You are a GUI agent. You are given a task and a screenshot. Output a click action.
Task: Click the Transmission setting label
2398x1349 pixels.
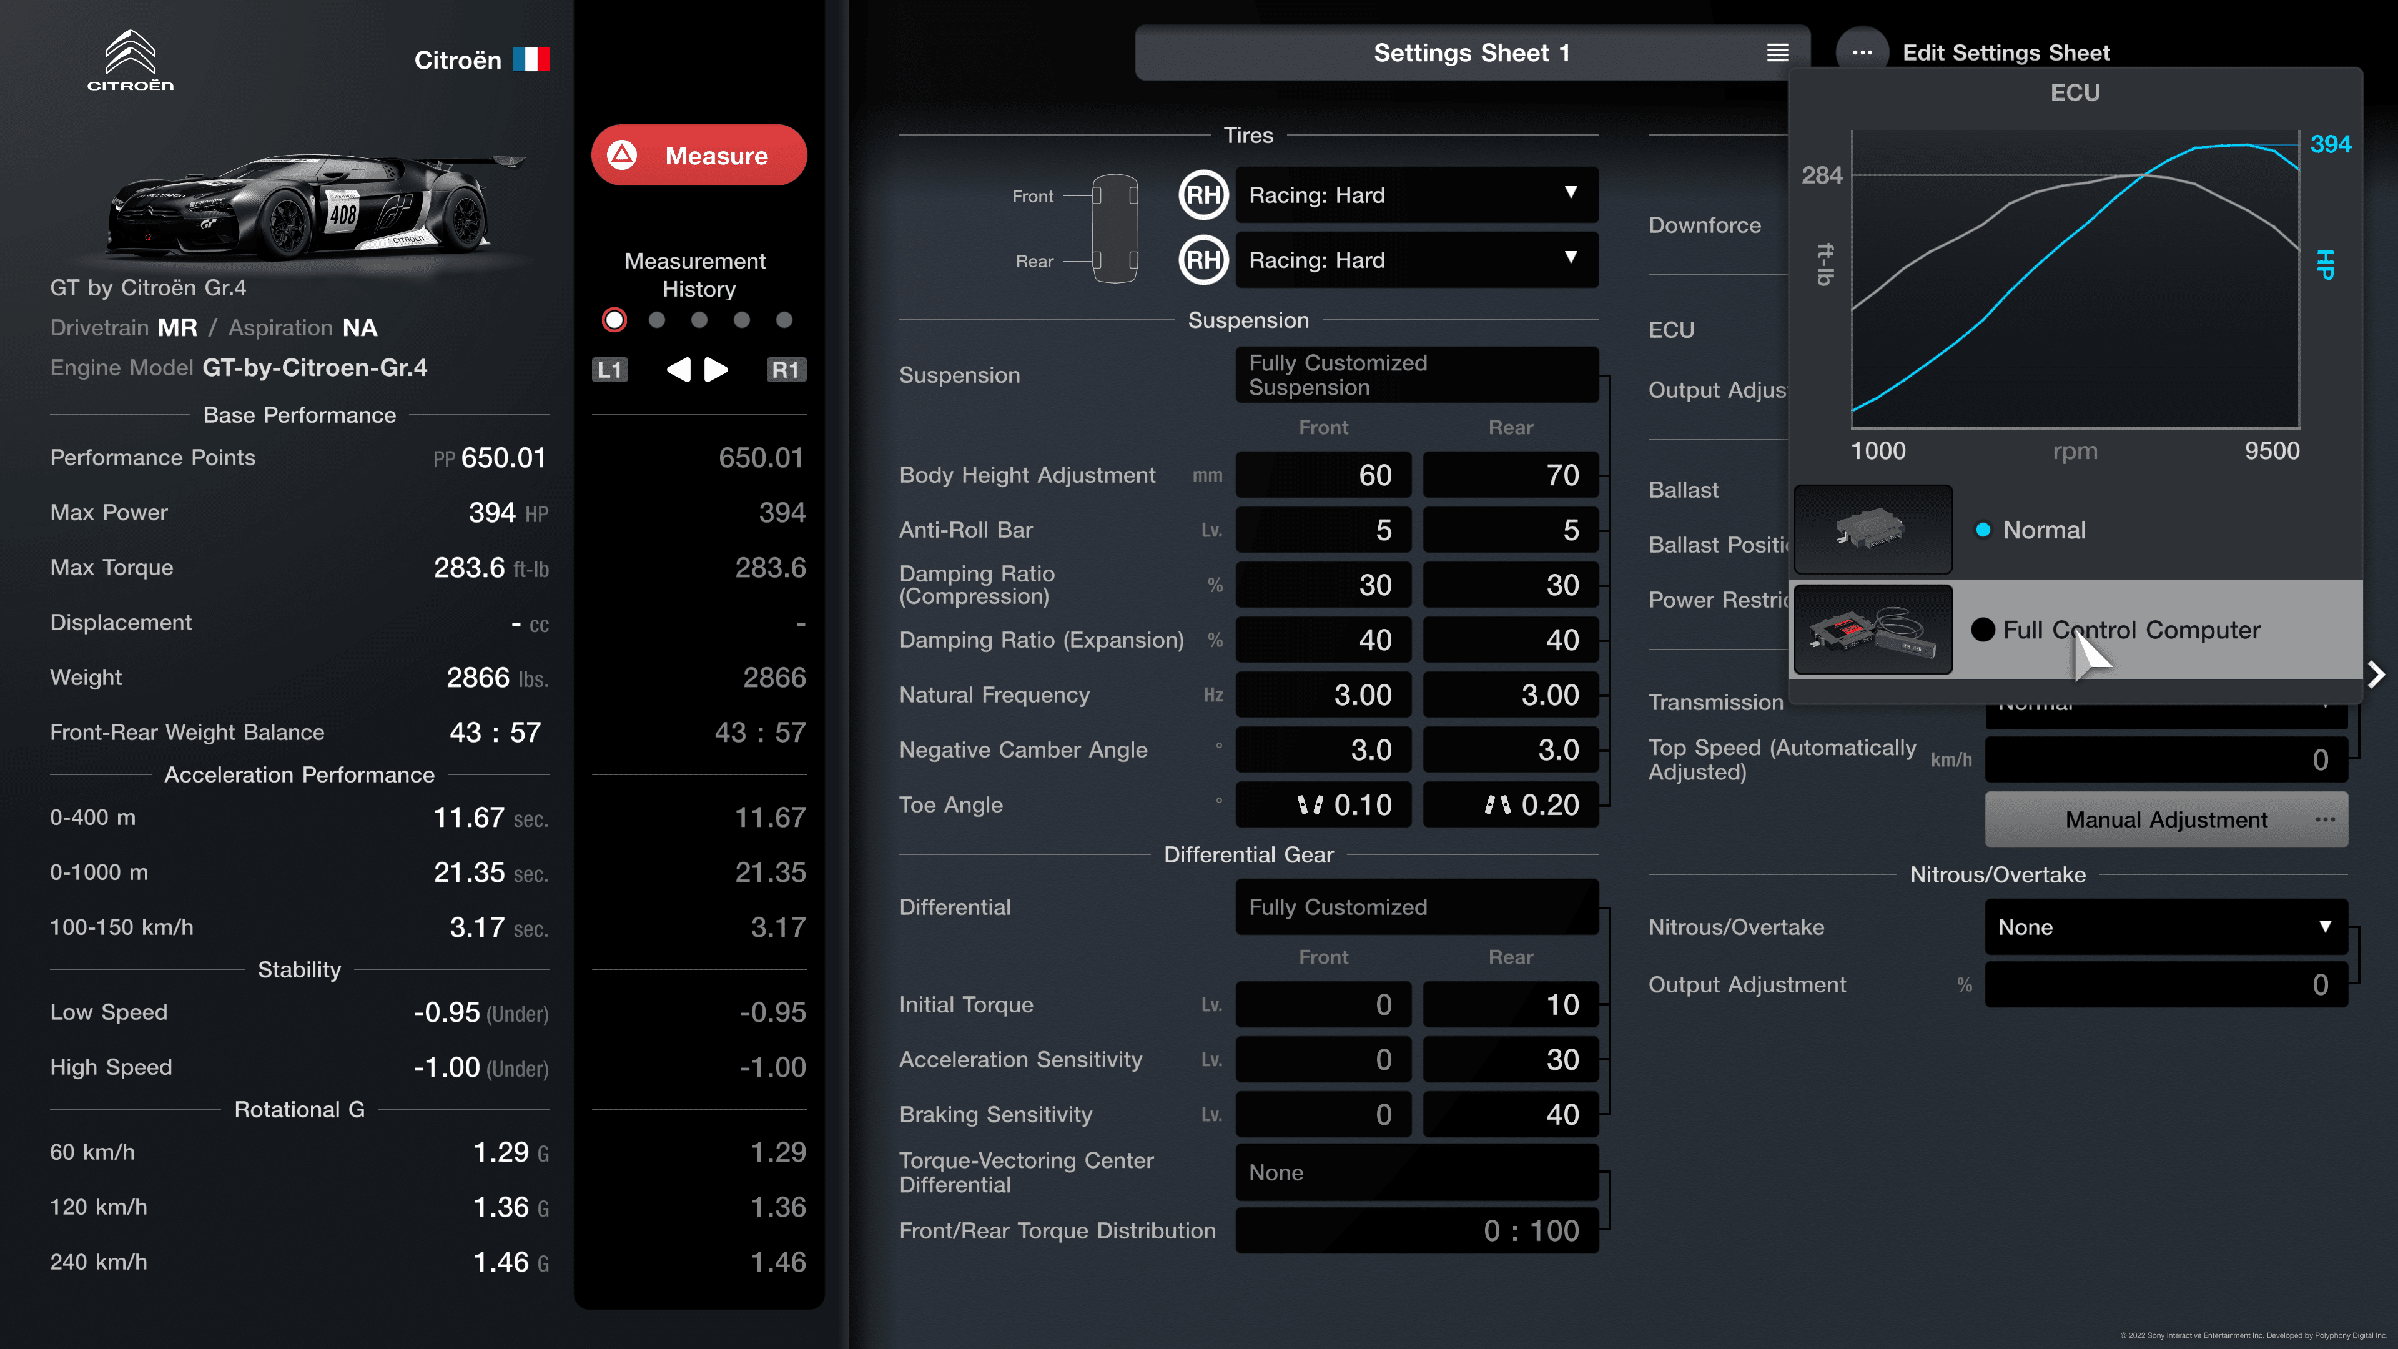(1715, 702)
